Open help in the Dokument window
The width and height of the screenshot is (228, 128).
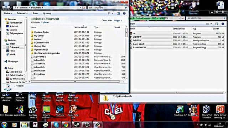tap(124, 14)
